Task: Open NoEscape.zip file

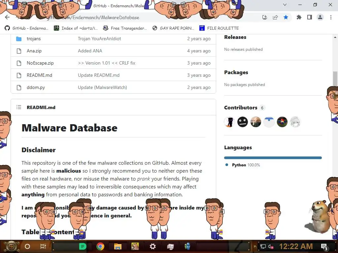Action: tap(40, 63)
